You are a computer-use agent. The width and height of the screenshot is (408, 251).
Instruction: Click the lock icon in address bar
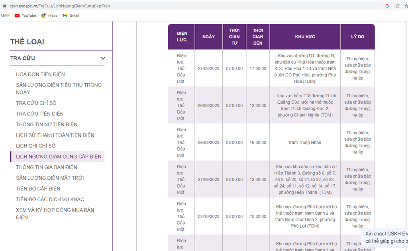(x=4, y=6)
